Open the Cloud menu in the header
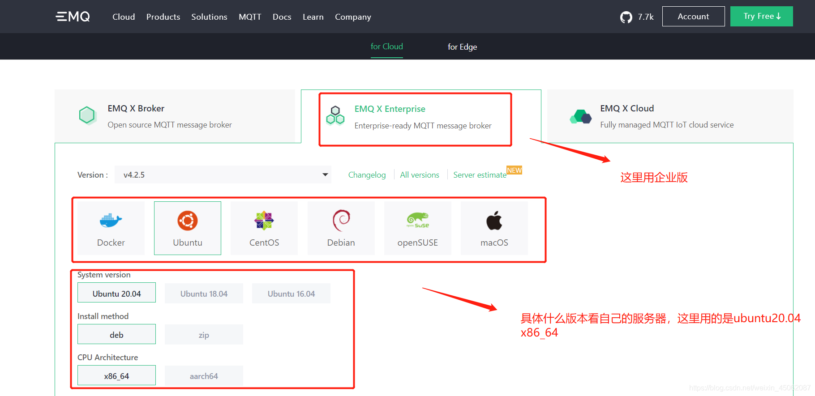The height and width of the screenshot is (396, 815). coord(124,17)
